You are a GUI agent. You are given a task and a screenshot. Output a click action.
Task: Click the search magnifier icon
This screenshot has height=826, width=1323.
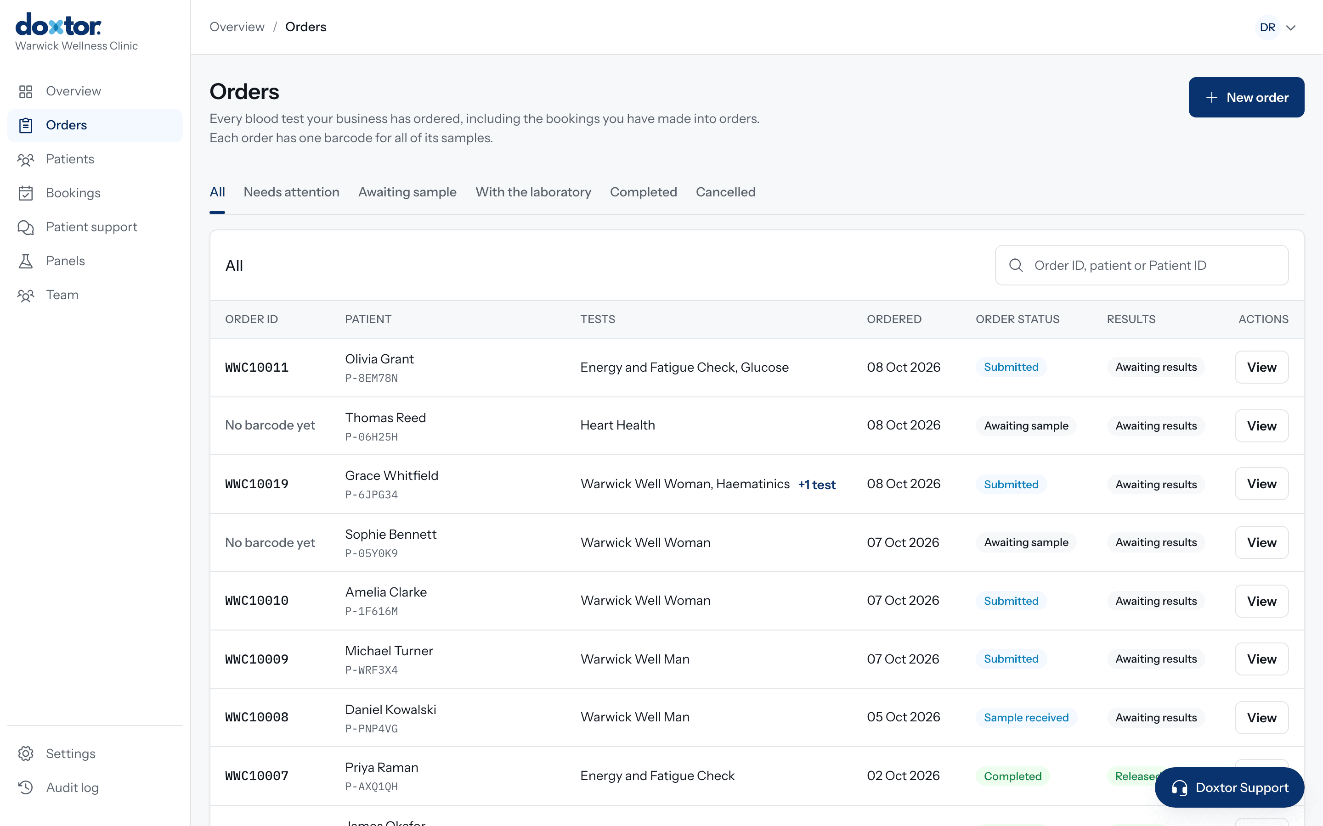1016,266
